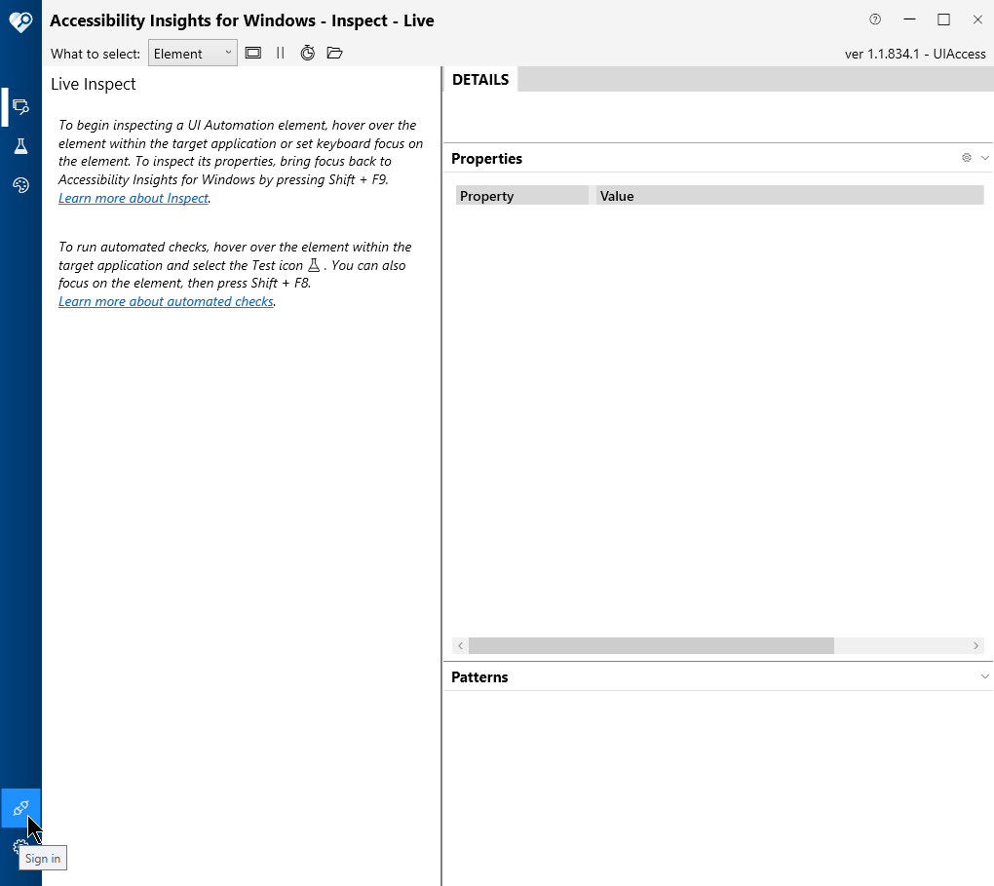This screenshot has height=886, width=994.
Task: Close the Accessibility Insights window
Action: [x=977, y=19]
